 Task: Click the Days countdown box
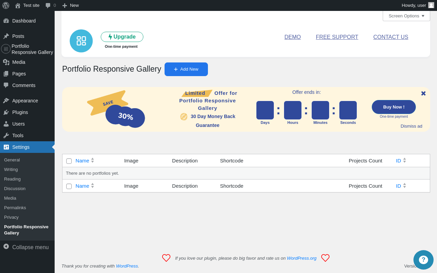click(265, 110)
